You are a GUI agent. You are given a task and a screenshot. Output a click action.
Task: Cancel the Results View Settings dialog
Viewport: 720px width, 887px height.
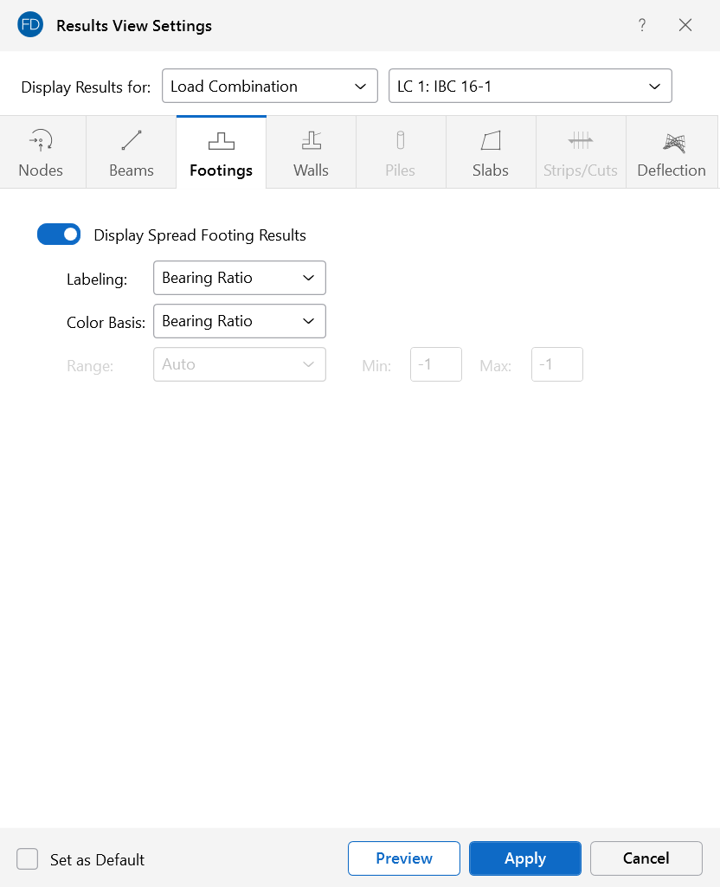(x=646, y=858)
